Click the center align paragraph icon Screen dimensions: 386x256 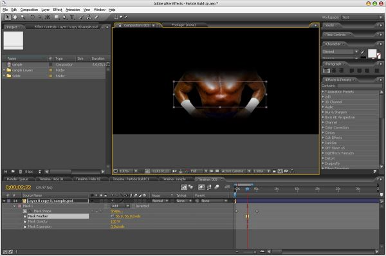[x=334, y=71]
